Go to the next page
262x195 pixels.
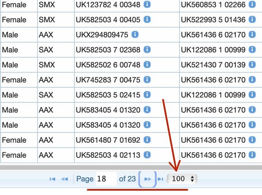(x=147, y=179)
